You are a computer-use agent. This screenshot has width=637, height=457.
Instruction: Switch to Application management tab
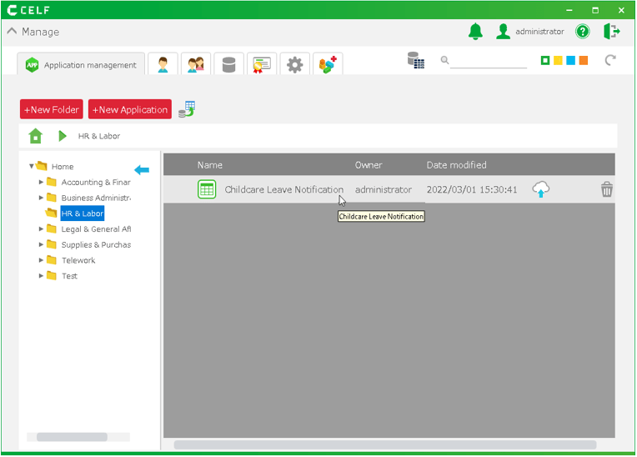click(x=81, y=65)
